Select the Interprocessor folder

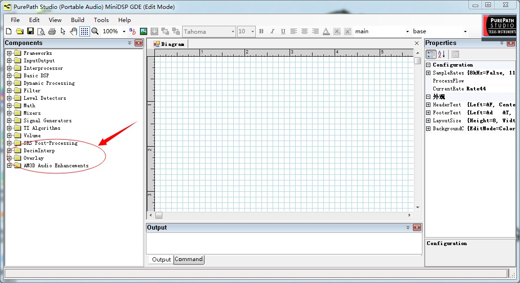pyautogui.click(x=43, y=68)
